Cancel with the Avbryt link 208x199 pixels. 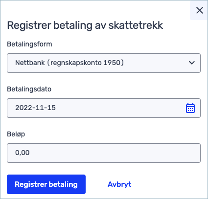point(119,184)
